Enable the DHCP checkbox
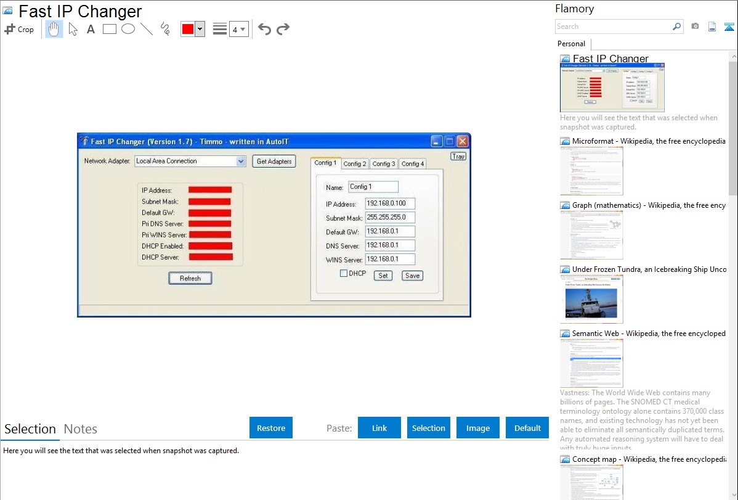Image resolution: width=738 pixels, height=500 pixels. [x=344, y=273]
